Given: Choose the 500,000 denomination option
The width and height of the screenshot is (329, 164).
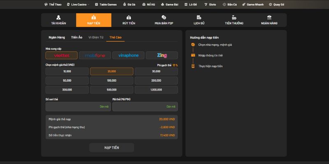Looking at the screenshot, I should (111, 89).
